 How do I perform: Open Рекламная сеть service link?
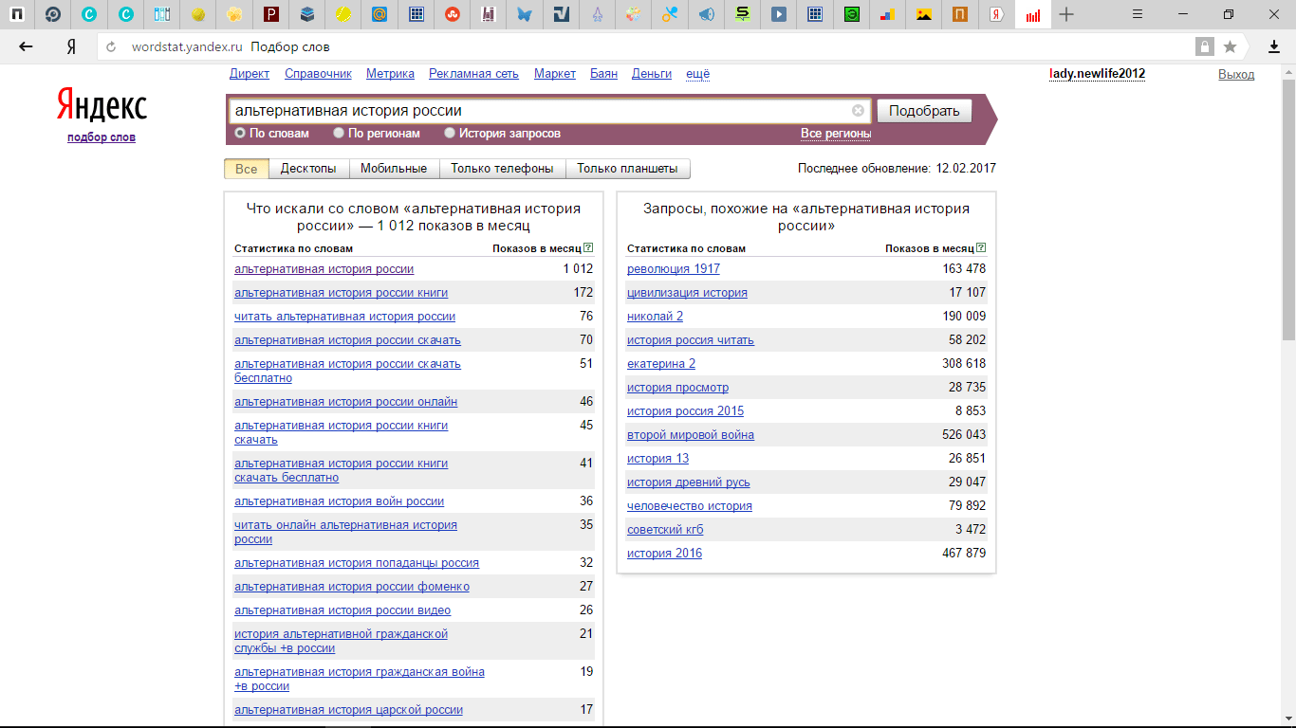473,74
